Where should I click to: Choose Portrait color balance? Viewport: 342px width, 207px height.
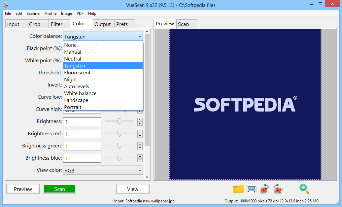coord(103,107)
